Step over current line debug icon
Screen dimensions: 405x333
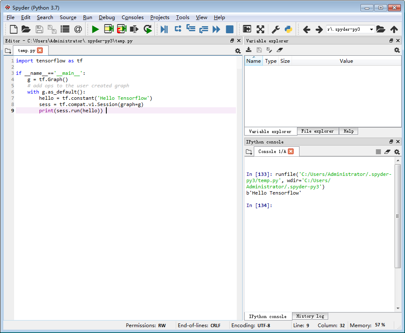(178, 29)
